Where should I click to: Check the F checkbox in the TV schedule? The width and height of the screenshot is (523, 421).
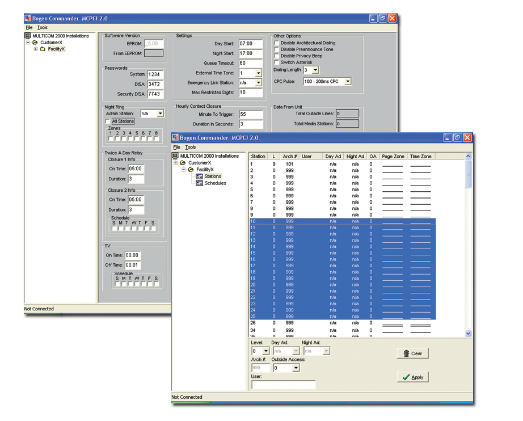pos(150,284)
